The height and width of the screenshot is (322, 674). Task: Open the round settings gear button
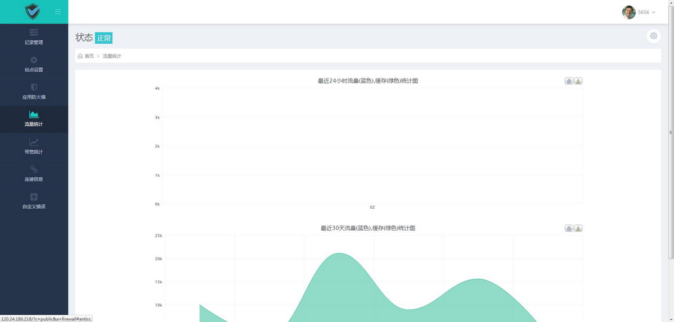tap(653, 36)
